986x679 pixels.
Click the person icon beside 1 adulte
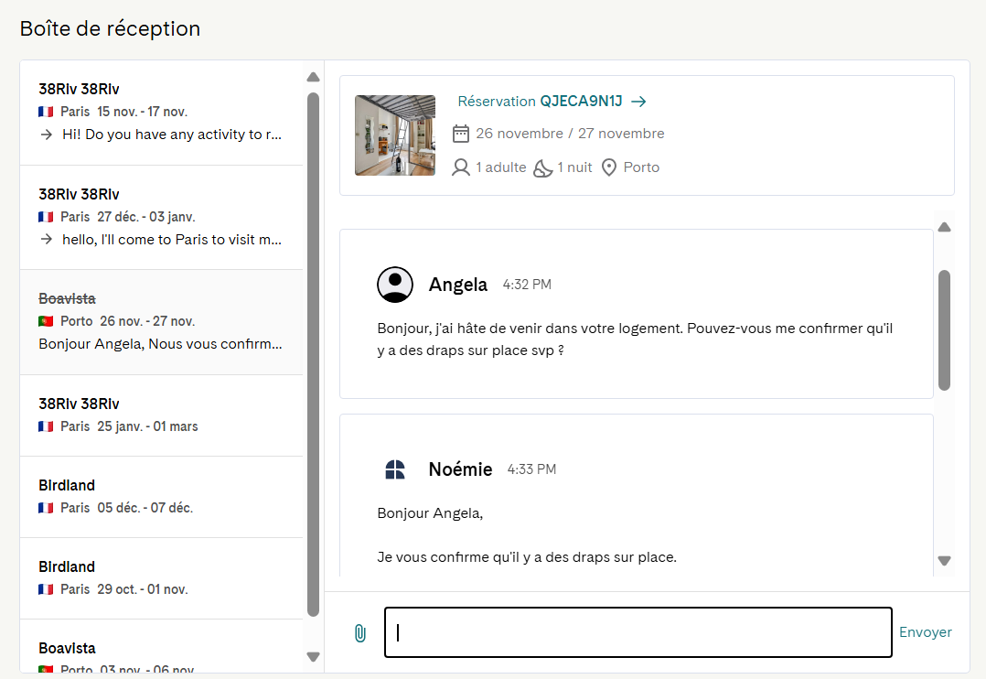(x=461, y=167)
